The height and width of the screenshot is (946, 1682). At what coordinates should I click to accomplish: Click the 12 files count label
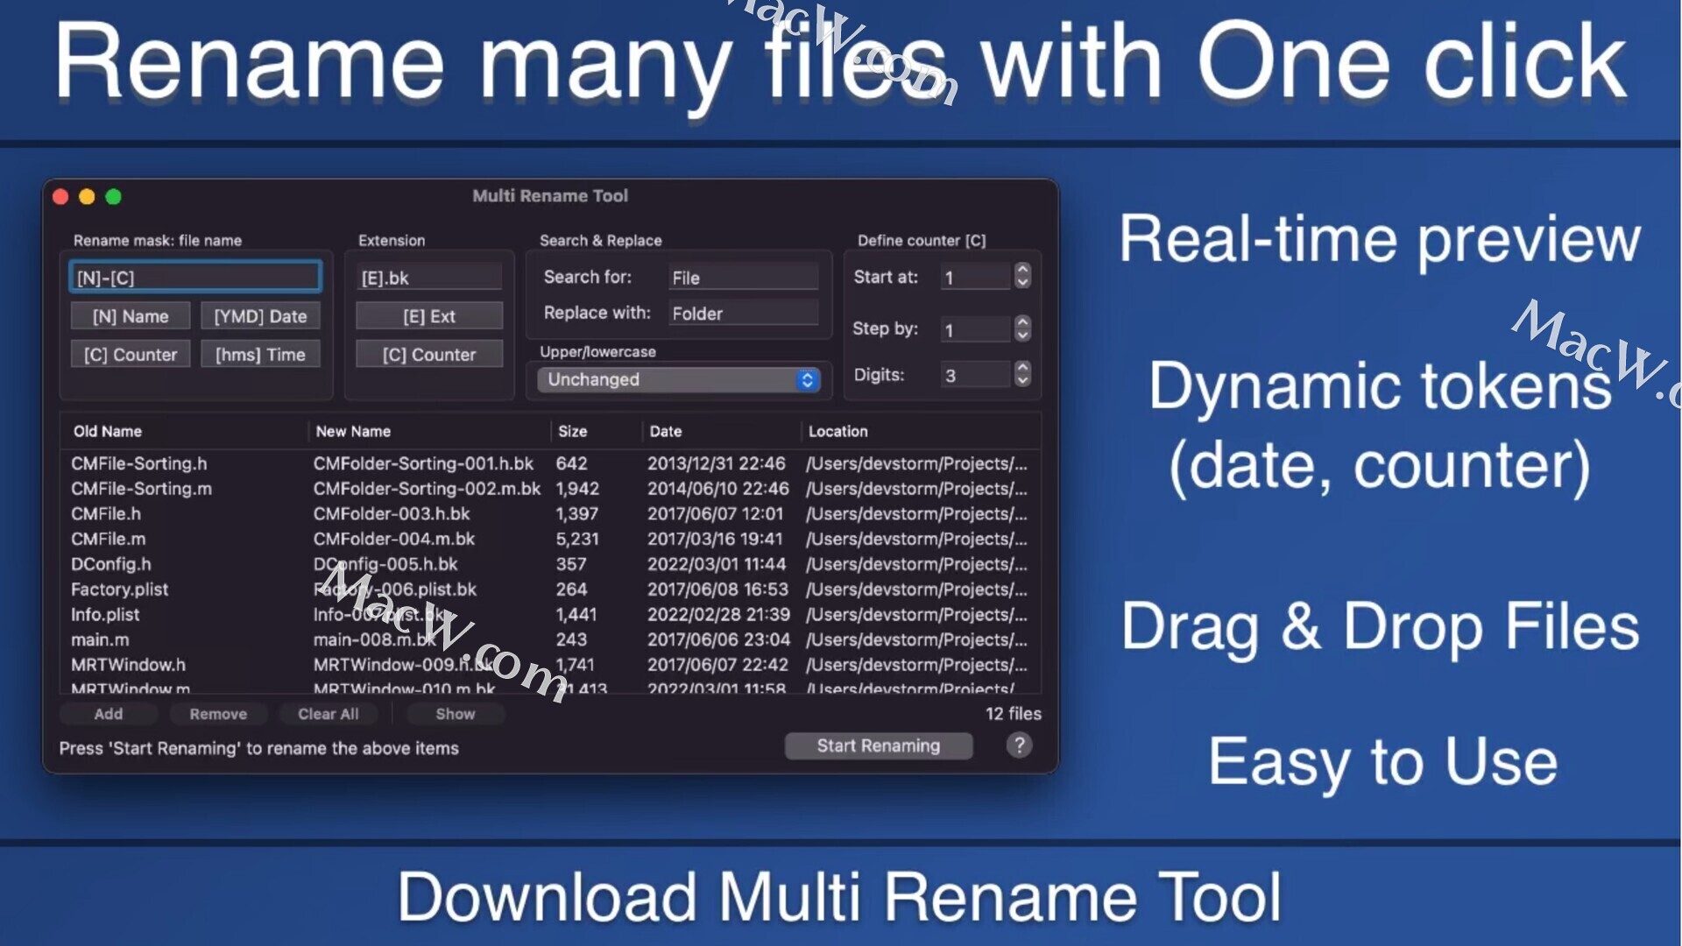[1014, 714]
